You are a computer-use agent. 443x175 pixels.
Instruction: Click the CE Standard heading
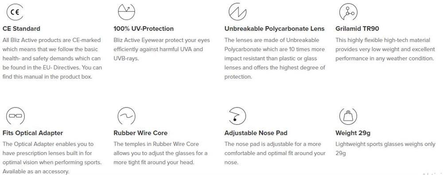[21, 28]
